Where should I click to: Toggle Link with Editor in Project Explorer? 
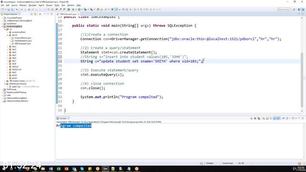tap(35, 14)
